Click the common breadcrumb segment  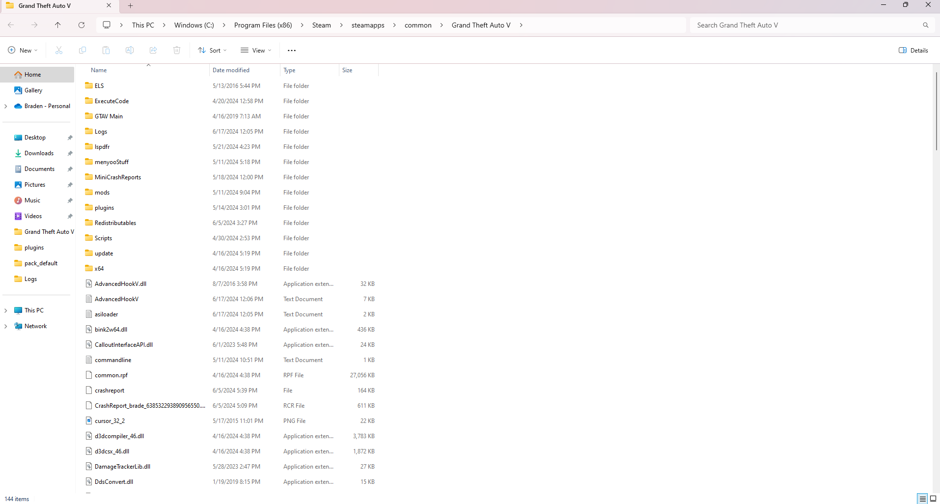418,25
